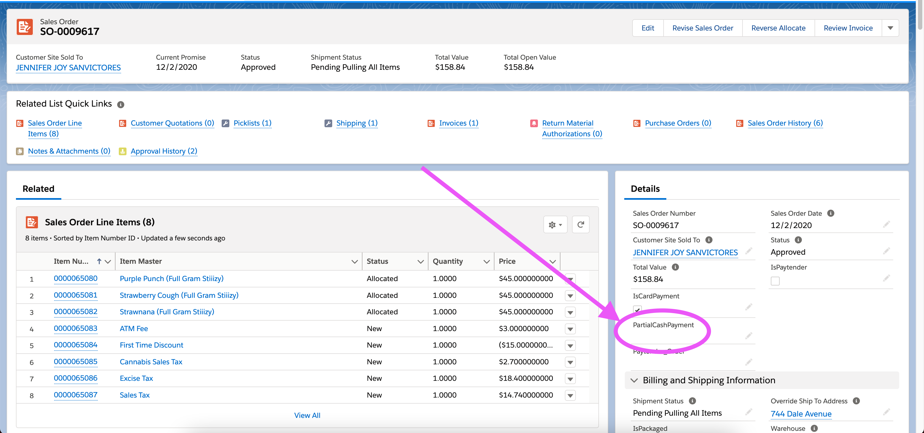Edit the Details Status field pencil
This screenshot has width=924, height=433.
pos(886,251)
